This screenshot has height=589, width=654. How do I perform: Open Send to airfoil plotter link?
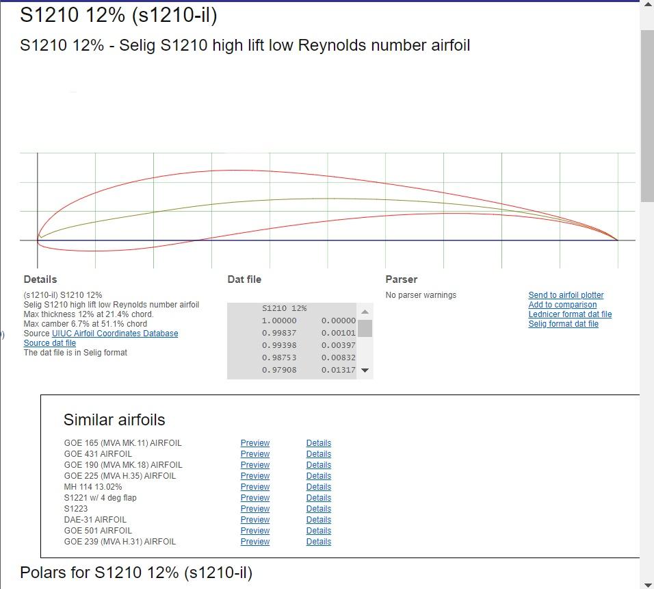pos(566,295)
